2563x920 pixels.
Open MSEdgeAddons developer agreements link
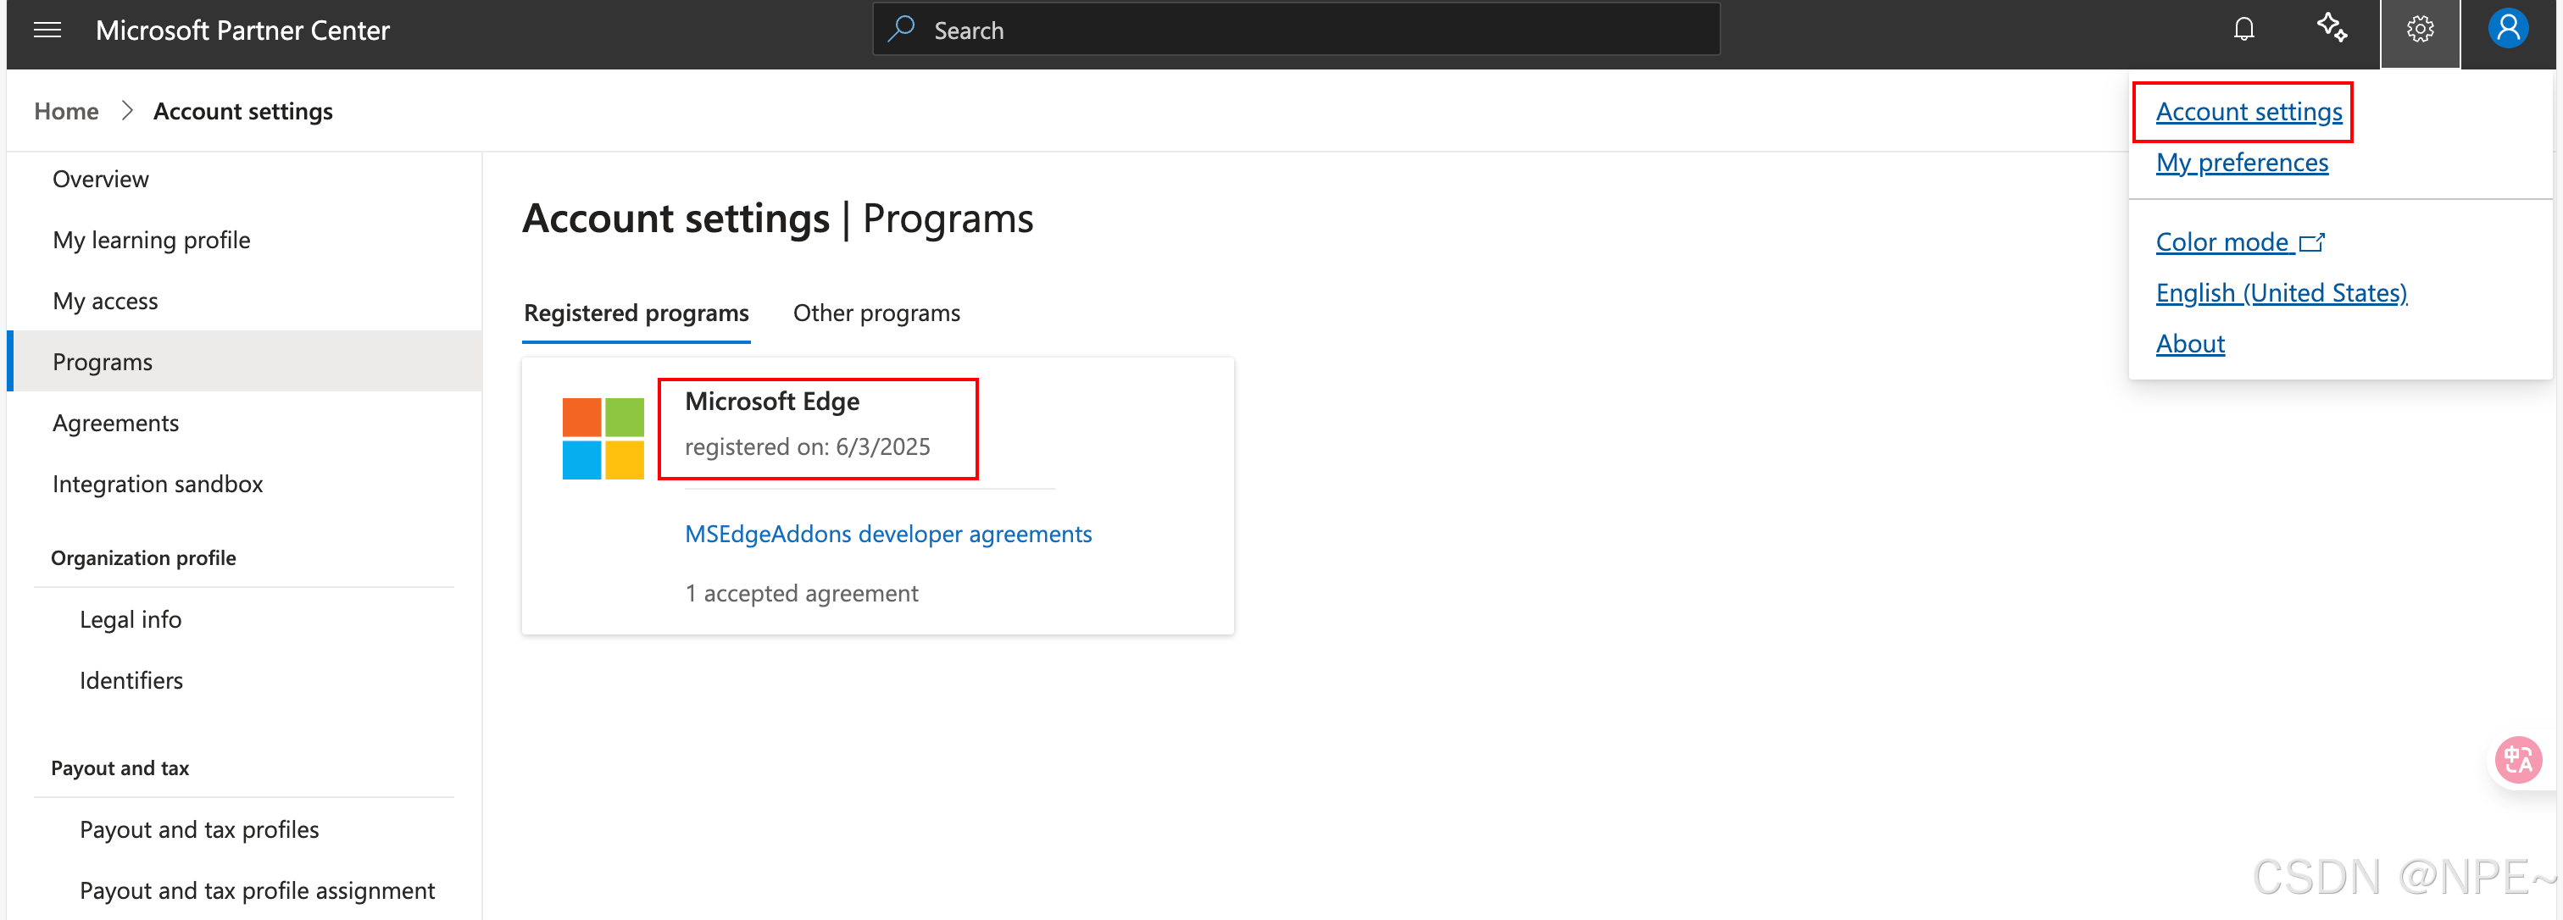pos(887,534)
